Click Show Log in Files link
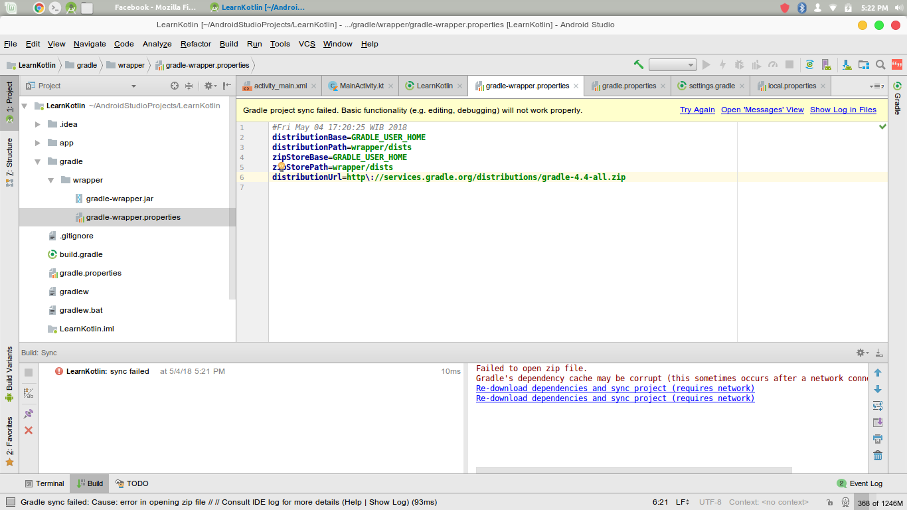The image size is (907, 510). [843, 110]
